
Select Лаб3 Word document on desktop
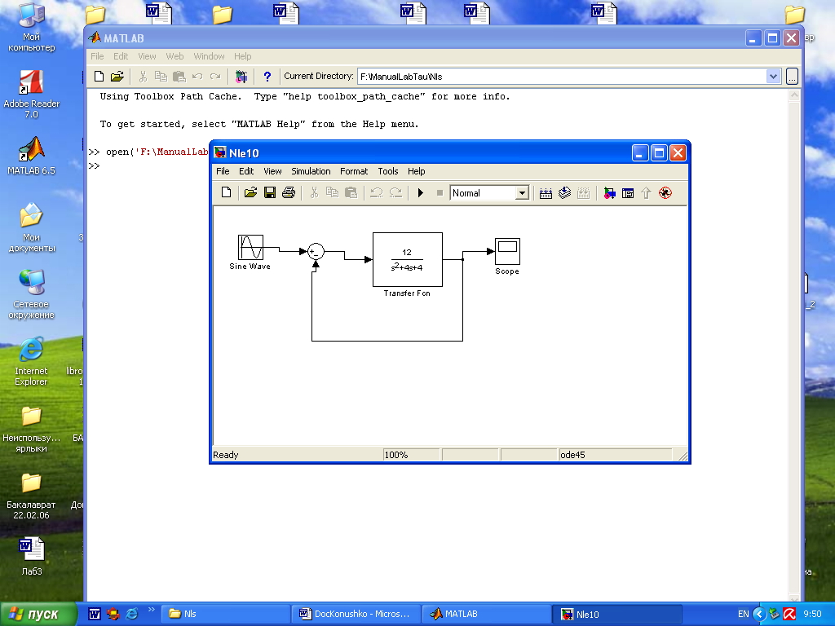click(x=32, y=556)
